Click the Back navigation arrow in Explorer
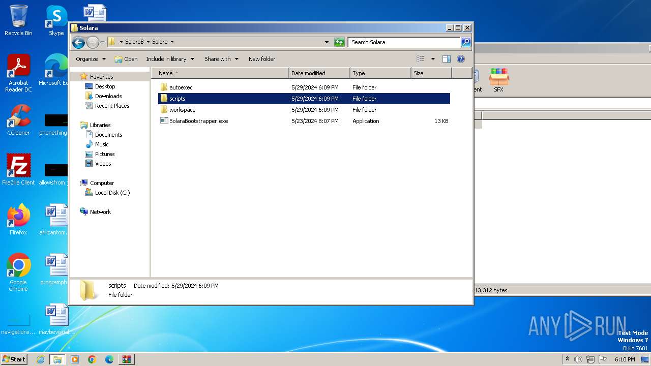The width and height of the screenshot is (651, 366). click(78, 42)
